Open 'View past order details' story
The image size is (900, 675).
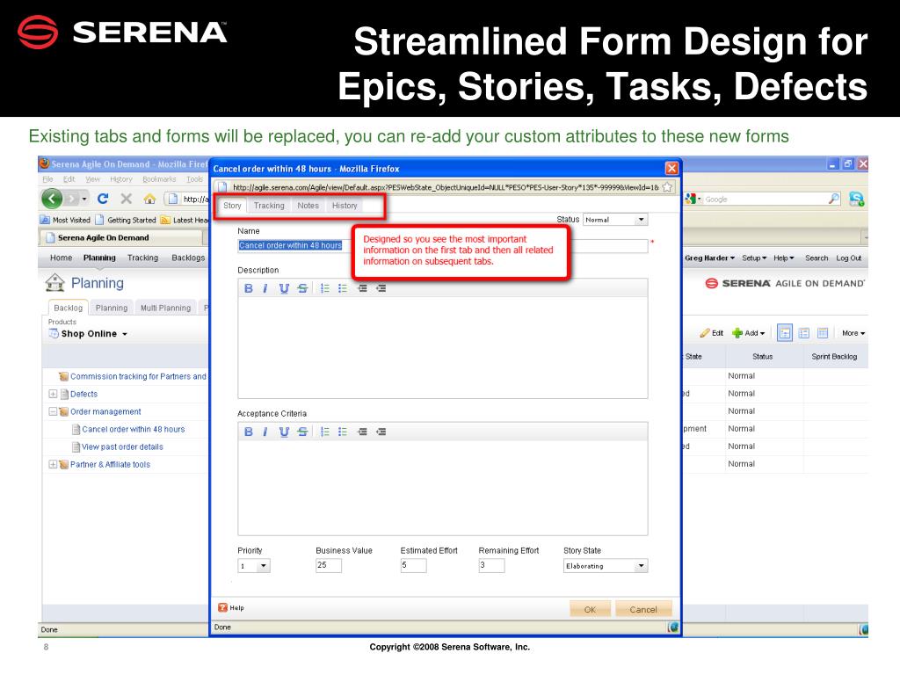[122, 446]
